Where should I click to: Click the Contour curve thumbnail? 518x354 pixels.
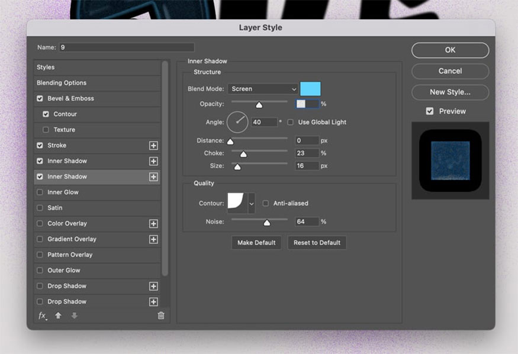coord(237,203)
